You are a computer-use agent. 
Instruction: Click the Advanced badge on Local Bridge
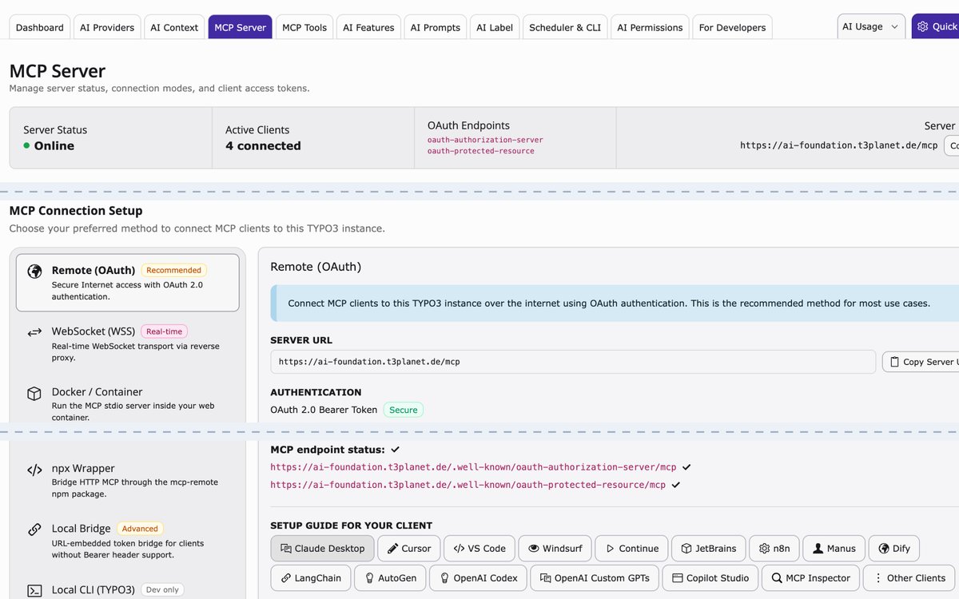(x=141, y=529)
